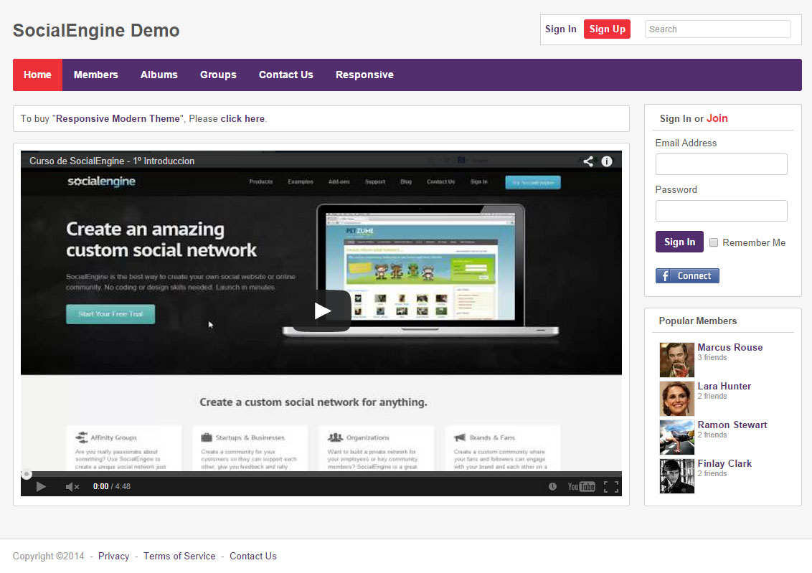The width and height of the screenshot is (812, 573).
Task: Click the video progress bar scrubber
Action: tap(27, 474)
